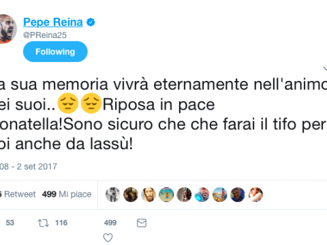The image size is (327, 245).
Task: Open the second liker's dark-haired avatar
Action: tap(131, 195)
